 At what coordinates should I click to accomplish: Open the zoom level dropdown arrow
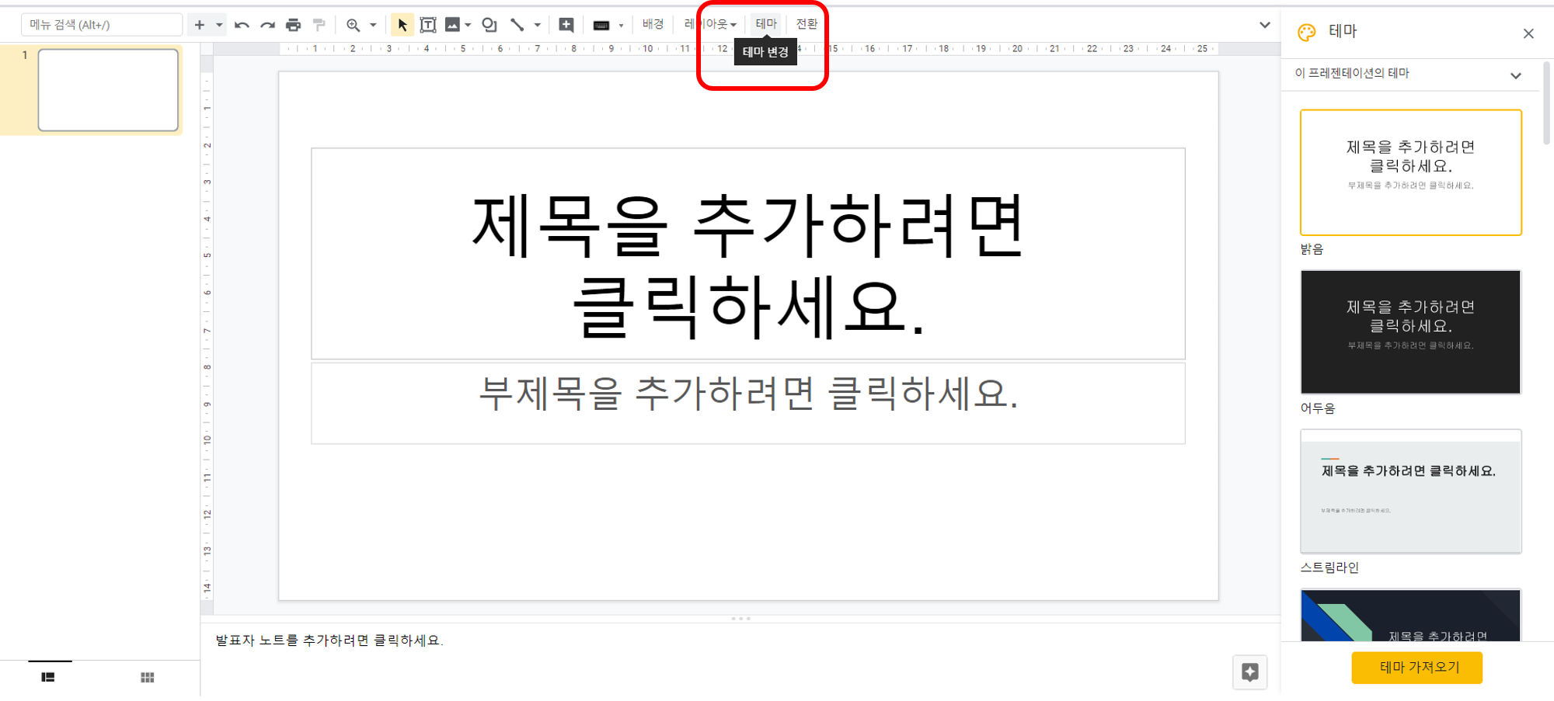373,25
